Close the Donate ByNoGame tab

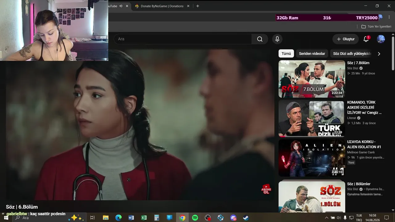[x=189, y=6]
